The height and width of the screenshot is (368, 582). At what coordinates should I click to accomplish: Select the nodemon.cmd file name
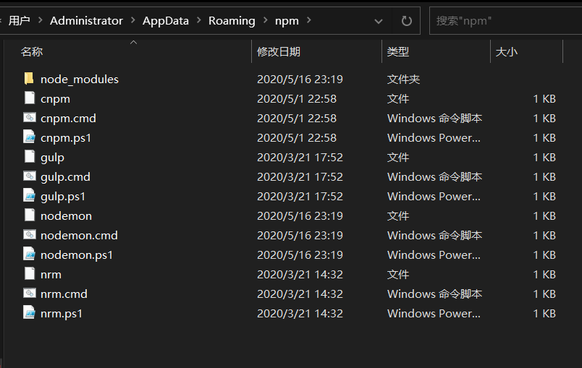click(79, 235)
